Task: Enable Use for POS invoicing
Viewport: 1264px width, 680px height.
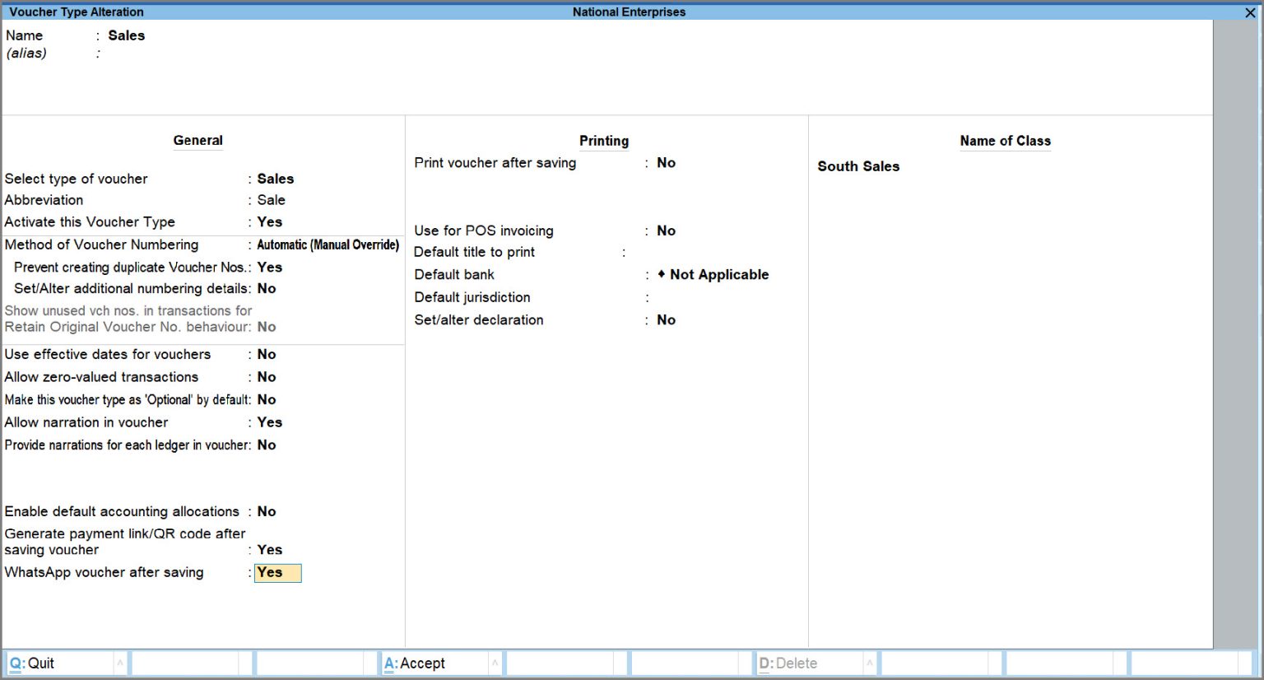Action: coord(666,231)
